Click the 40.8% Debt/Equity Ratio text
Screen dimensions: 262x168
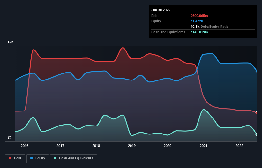tap(209, 27)
